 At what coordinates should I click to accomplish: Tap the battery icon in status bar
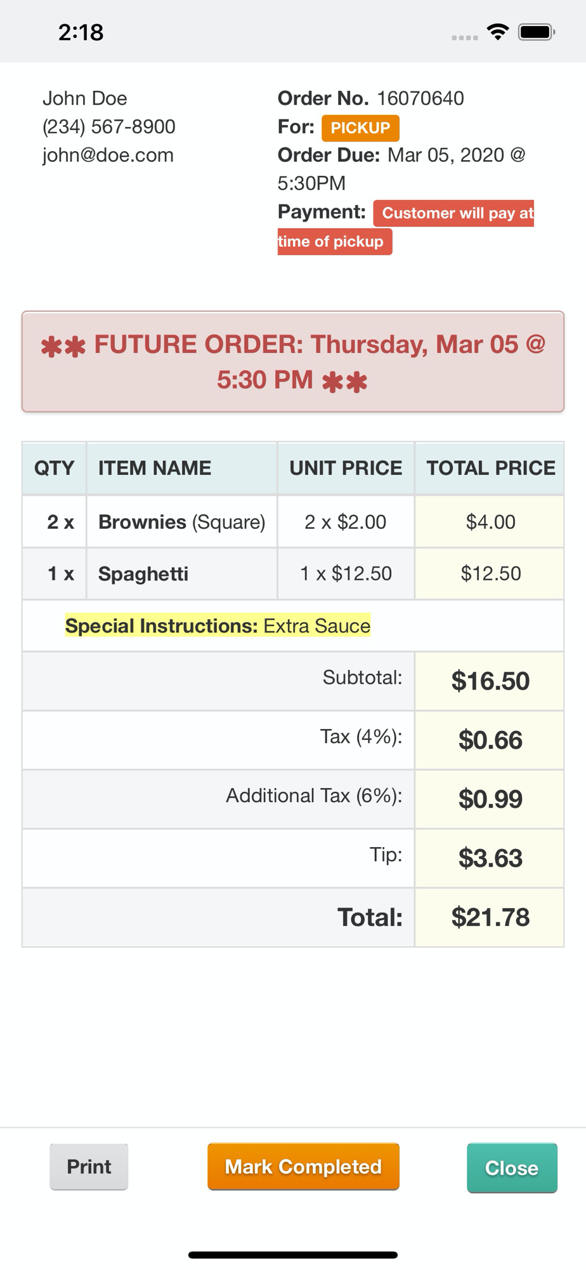pyautogui.click(x=536, y=32)
